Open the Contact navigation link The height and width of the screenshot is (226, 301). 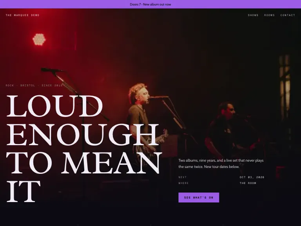(288, 15)
